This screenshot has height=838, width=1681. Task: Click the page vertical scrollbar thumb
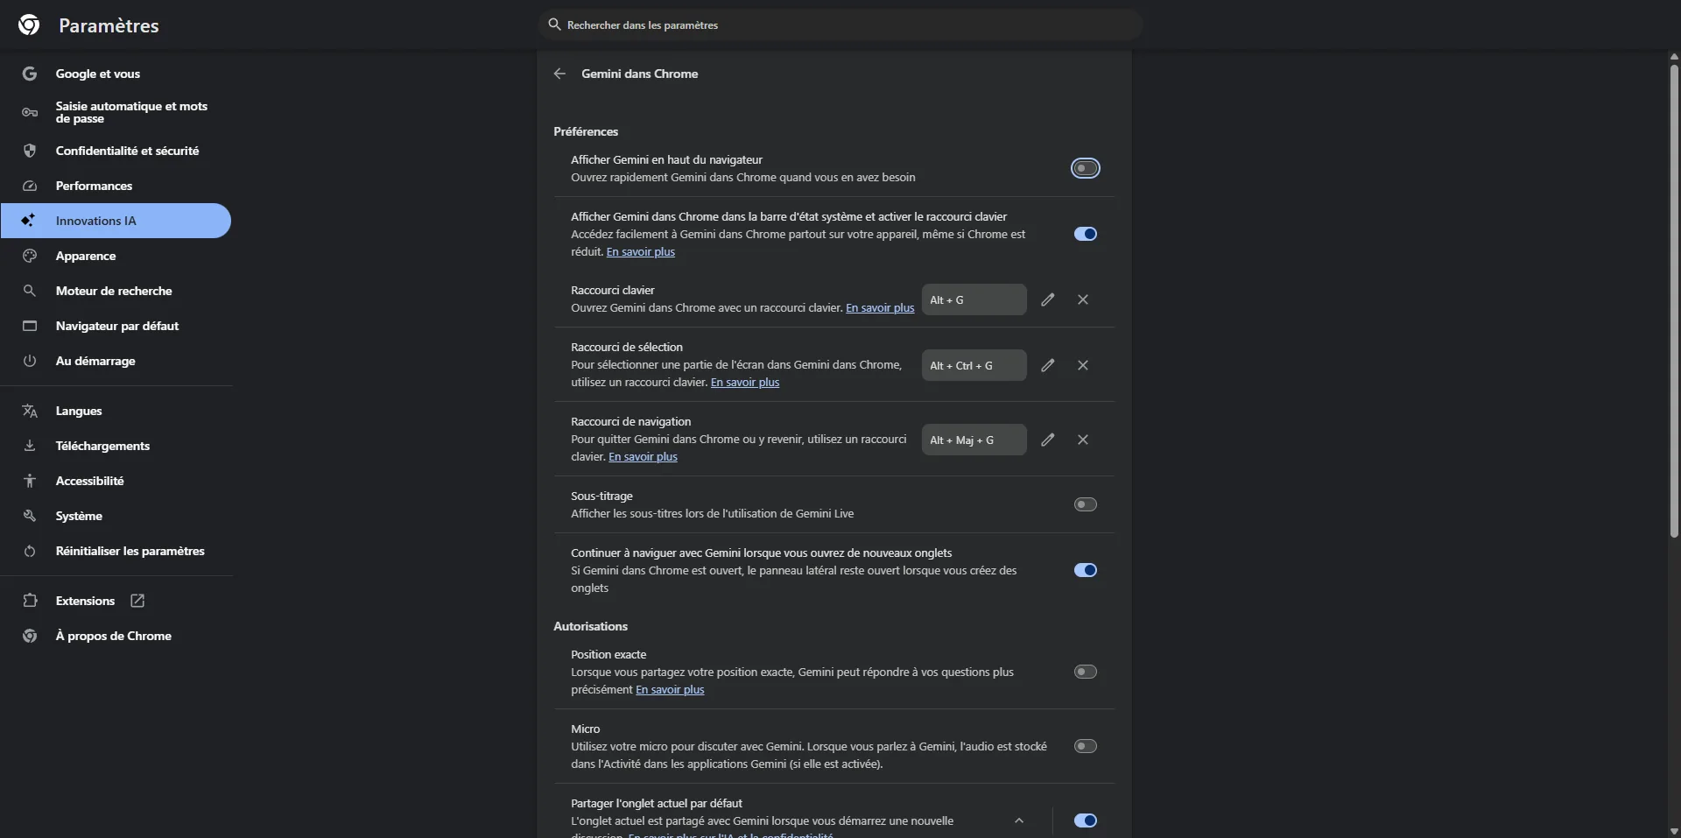(1674, 300)
